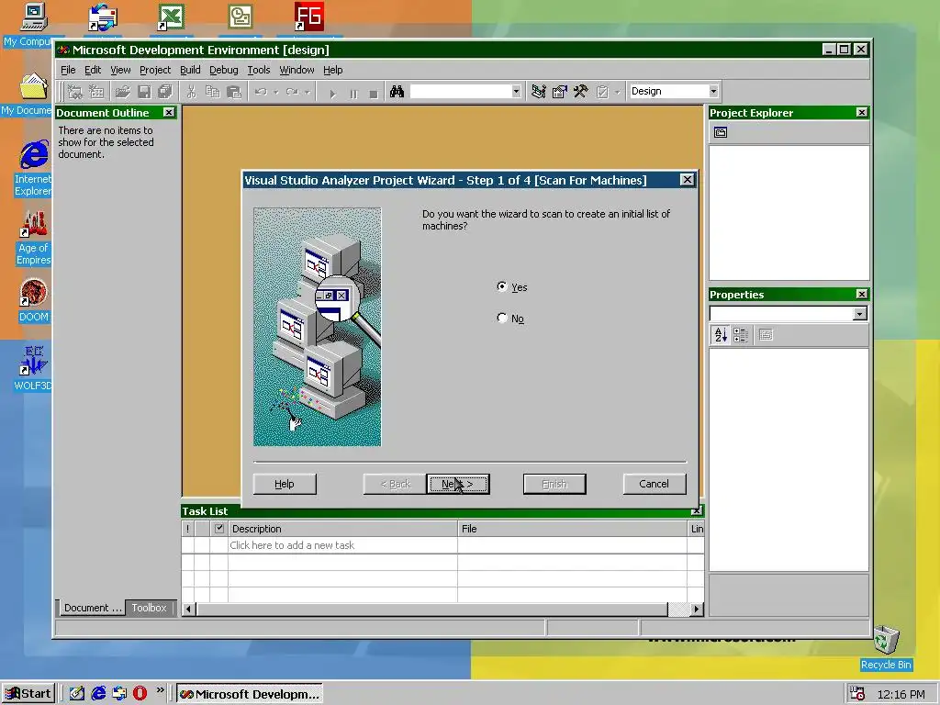This screenshot has width=940, height=705.
Task: Click the Start play triangle icon
Action: (332, 93)
